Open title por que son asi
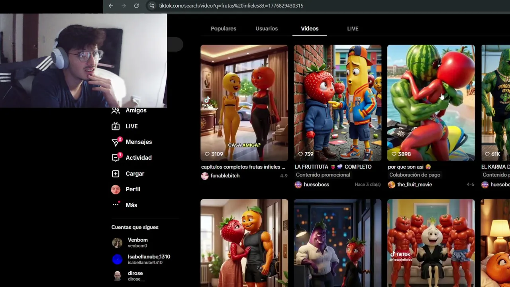 (409, 167)
